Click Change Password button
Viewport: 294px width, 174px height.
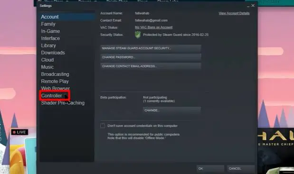[x=151, y=57]
